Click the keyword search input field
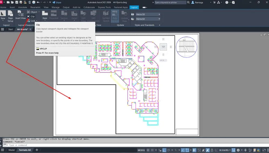 170,2
